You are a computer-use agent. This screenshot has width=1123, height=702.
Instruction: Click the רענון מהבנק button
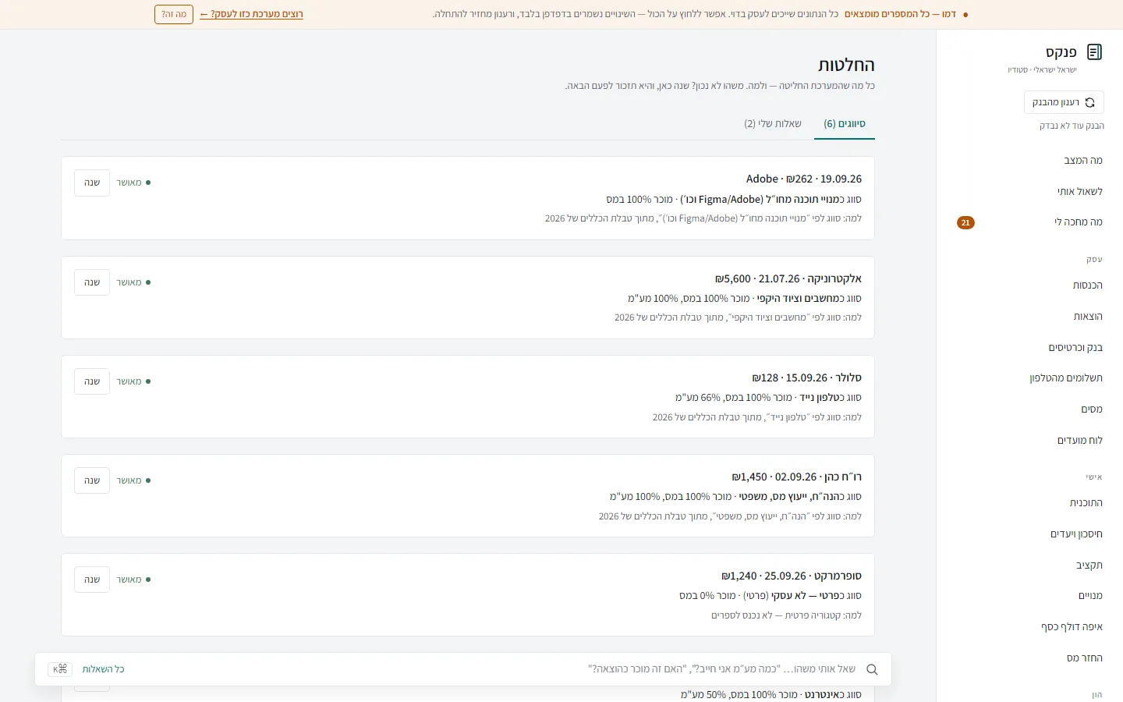click(1064, 102)
